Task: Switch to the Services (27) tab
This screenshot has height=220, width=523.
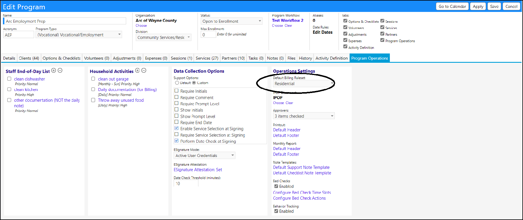Action: (207, 58)
